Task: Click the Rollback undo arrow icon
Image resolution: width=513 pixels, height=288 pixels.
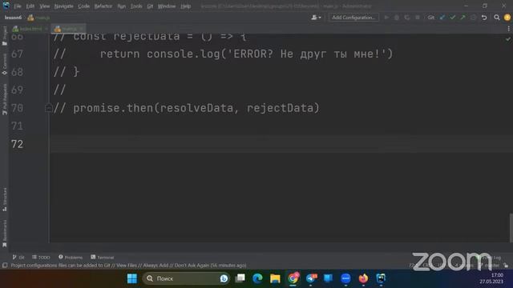Action: tap(484, 18)
